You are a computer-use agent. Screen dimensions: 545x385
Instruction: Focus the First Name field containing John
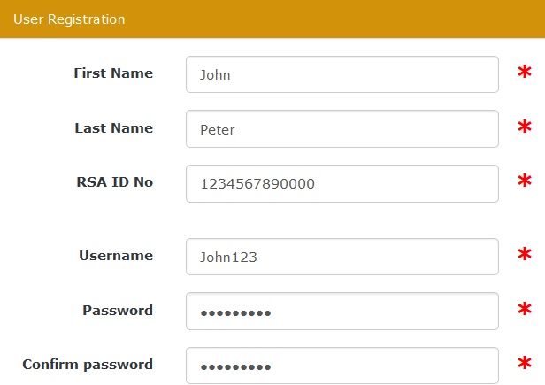(x=342, y=74)
